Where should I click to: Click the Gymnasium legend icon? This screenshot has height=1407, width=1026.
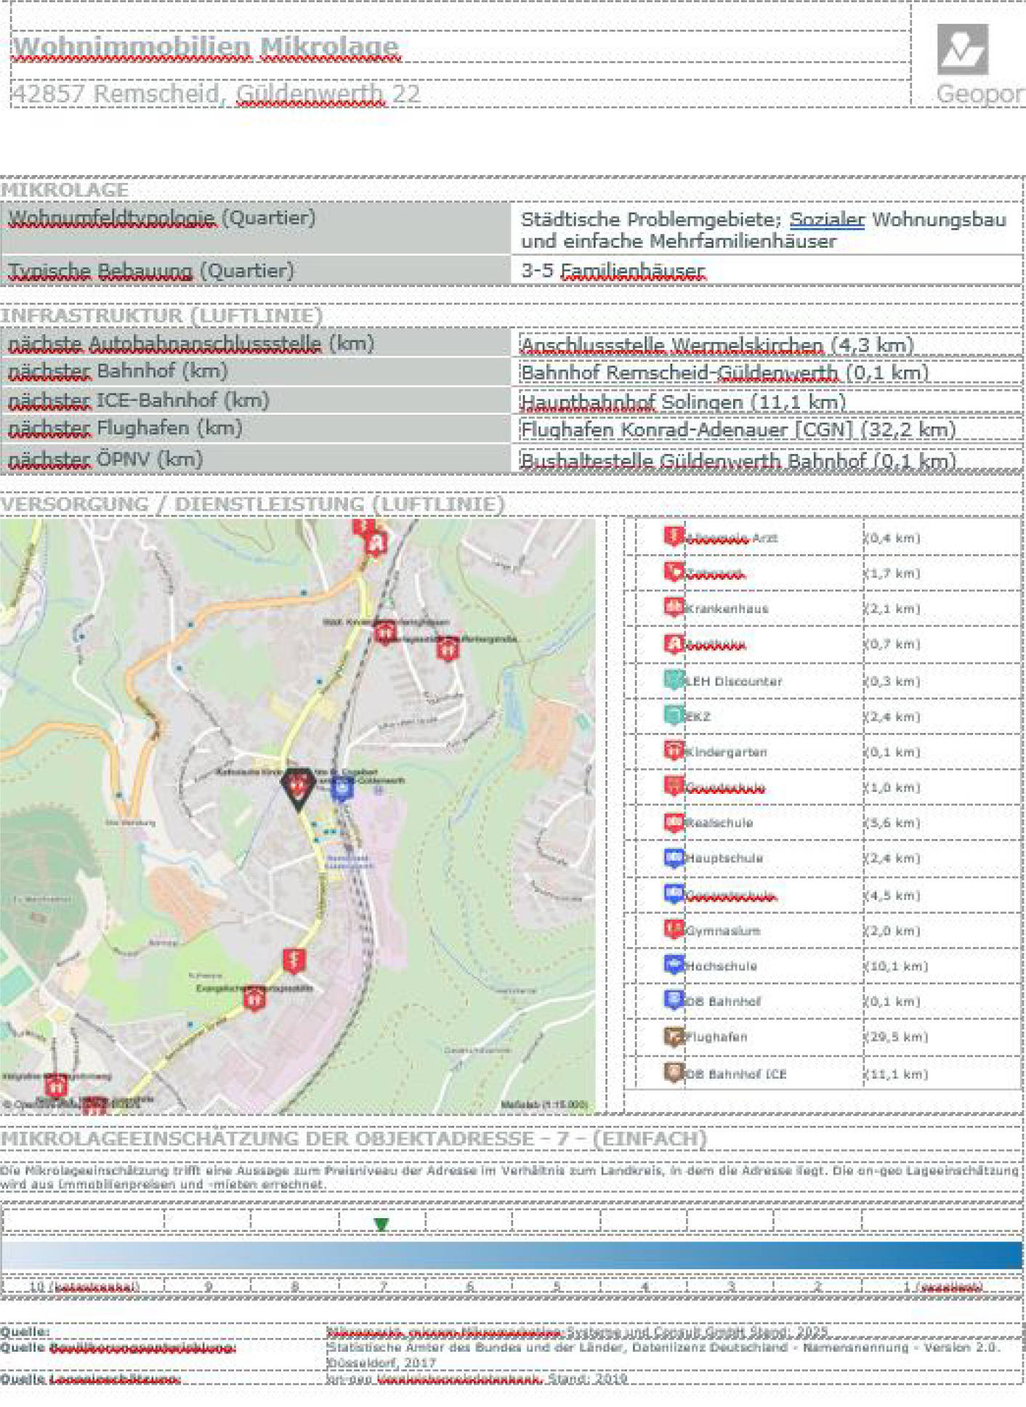pyautogui.click(x=674, y=929)
